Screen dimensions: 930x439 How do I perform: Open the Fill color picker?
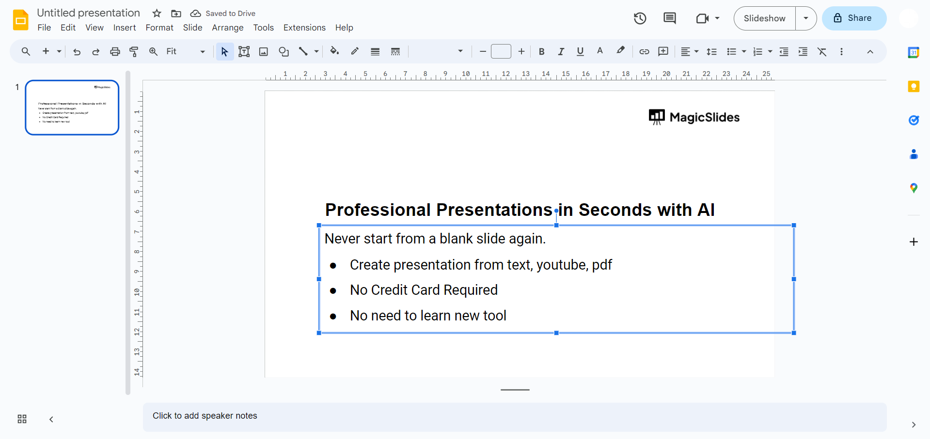(x=334, y=51)
